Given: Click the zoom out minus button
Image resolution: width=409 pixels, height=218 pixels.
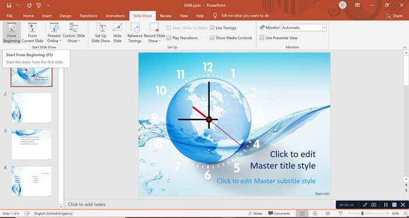Looking at the screenshot, I should 350,213.
